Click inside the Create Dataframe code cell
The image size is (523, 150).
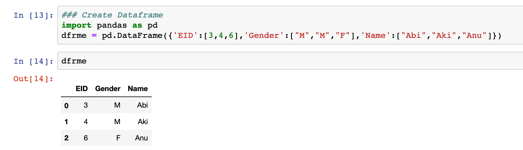click(290, 25)
